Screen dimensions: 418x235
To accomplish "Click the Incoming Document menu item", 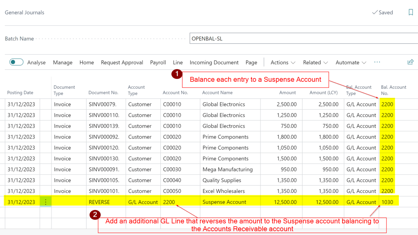I will coord(214,63).
